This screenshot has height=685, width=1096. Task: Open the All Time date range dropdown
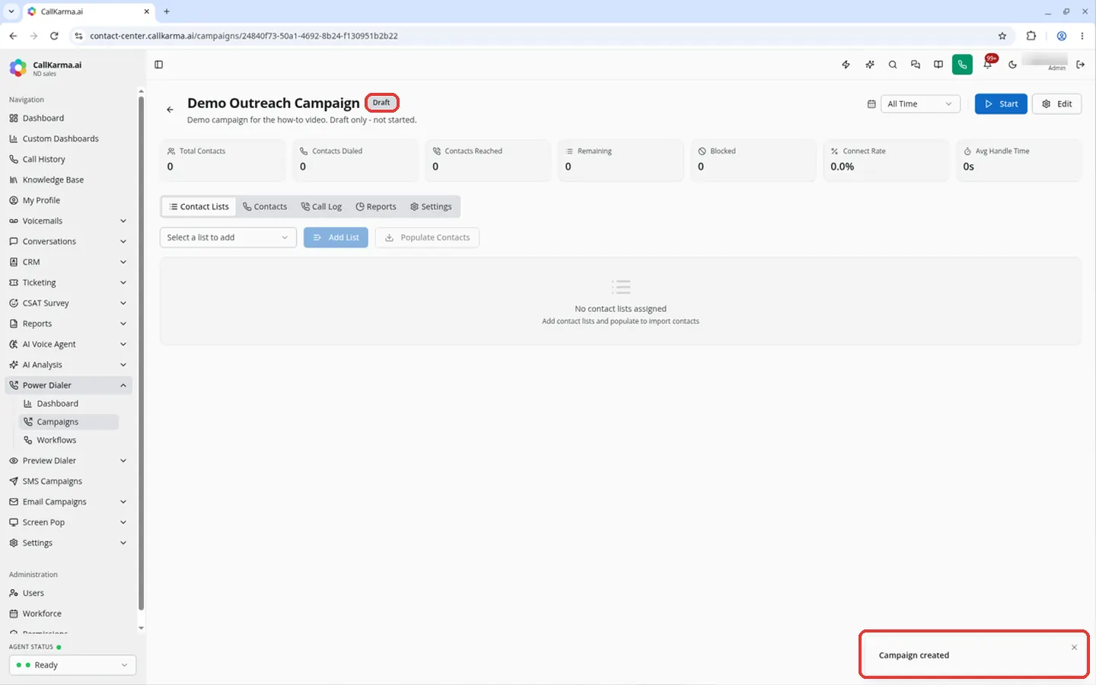coord(919,104)
